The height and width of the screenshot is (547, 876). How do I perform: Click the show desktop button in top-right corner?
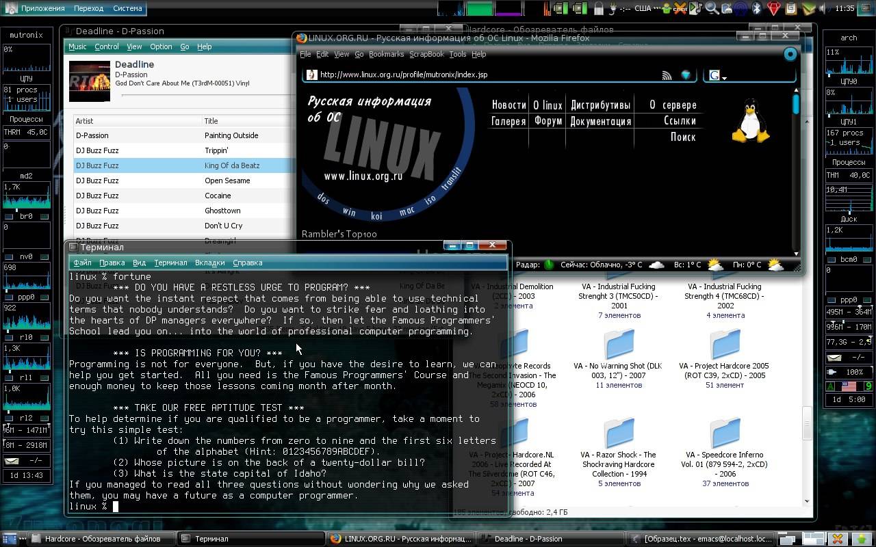pyautogui.click(x=866, y=8)
